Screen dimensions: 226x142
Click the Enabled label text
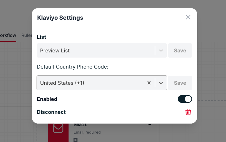click(x=47, y=99)
